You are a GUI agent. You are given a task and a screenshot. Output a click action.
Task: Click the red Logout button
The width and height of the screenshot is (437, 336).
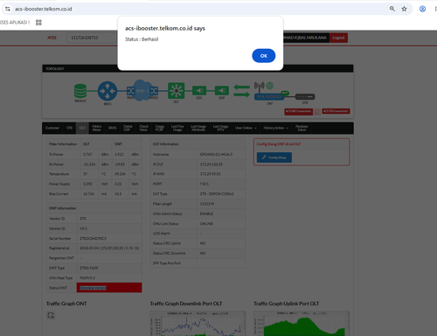click(x=338, y=38)
